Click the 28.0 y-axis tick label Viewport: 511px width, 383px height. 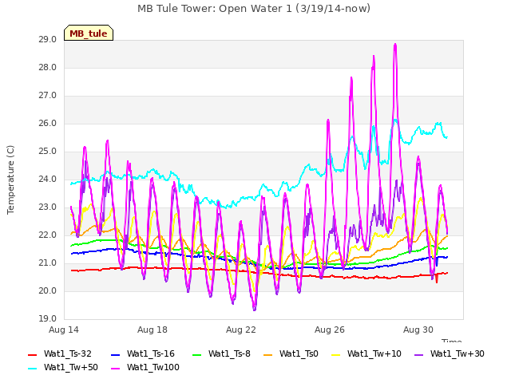pos(48,68)
